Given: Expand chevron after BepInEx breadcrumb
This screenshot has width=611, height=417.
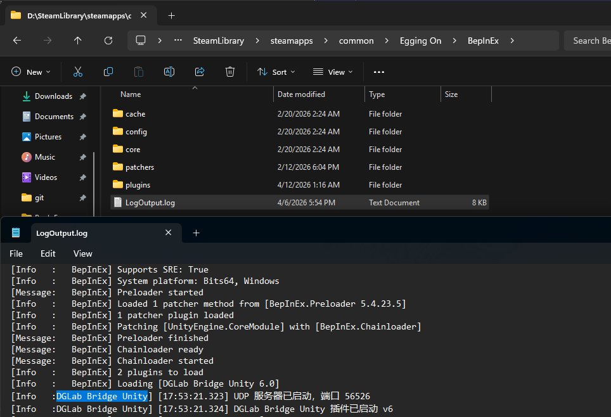Looking at the screenshot, I should point(512,41).
